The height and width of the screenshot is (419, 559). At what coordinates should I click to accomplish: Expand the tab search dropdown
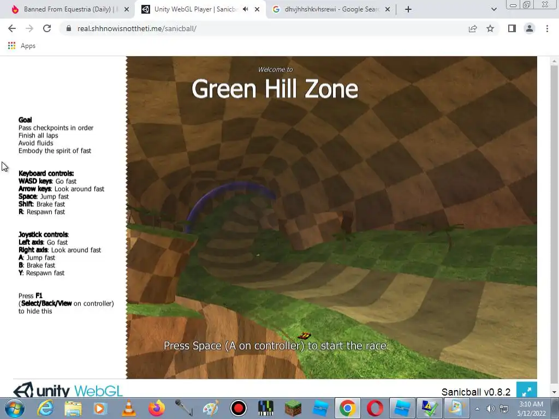pyautogui.click(x=493, y=9)
